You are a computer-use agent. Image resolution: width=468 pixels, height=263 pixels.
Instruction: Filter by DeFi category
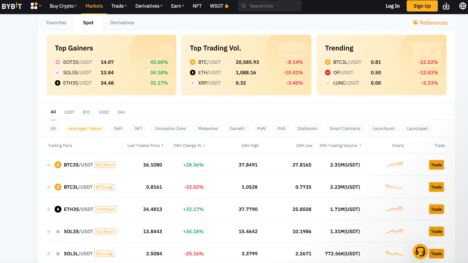click(x=118, y=129)
